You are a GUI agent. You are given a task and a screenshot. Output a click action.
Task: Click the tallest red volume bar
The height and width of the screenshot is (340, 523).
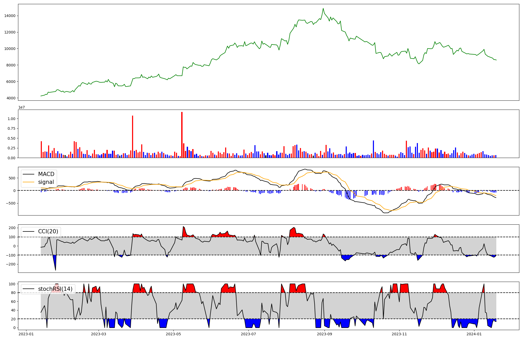pos(182,135)
